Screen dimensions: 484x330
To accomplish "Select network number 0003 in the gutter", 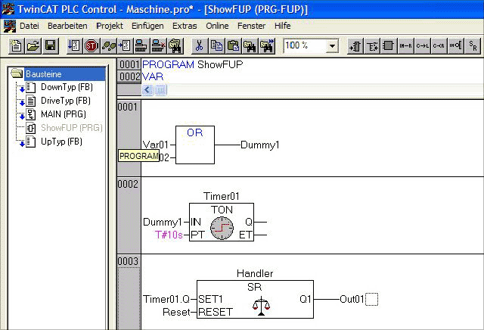I will [128, 261].
